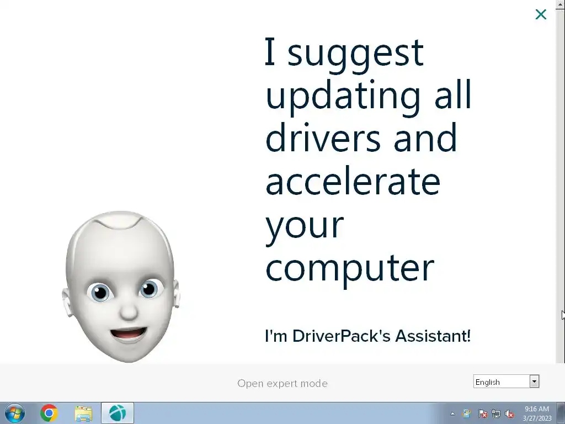Expand the English language dropdown
The image size is (565, 424).
[534, 381]
